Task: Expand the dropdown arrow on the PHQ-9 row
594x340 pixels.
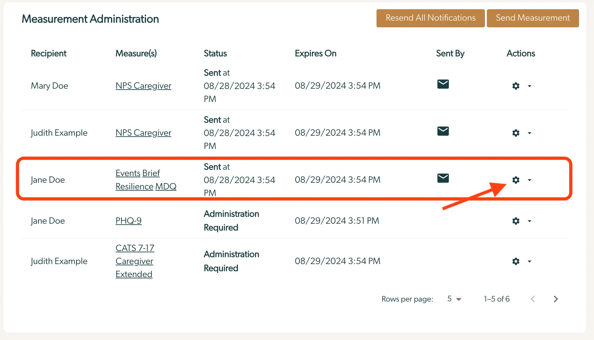Action: coord(529,221)
